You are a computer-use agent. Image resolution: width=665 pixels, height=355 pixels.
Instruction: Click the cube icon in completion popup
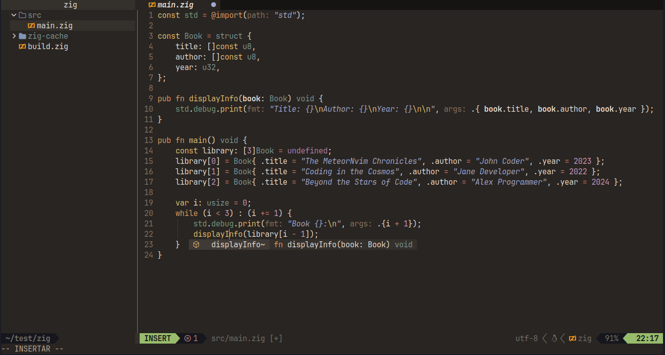[x=196, y=245]
